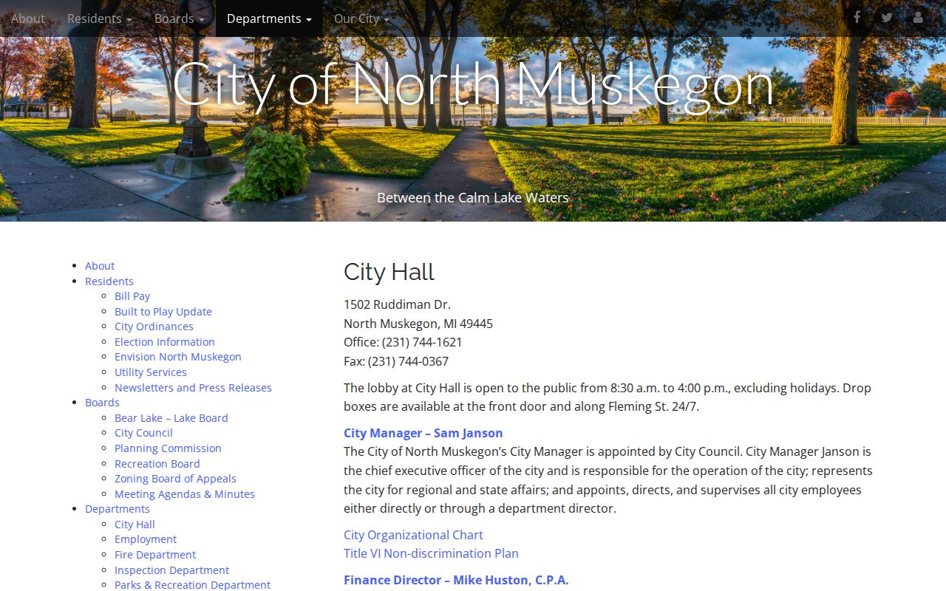Click the City Manager – Sam Janson link

click(423, 433)
